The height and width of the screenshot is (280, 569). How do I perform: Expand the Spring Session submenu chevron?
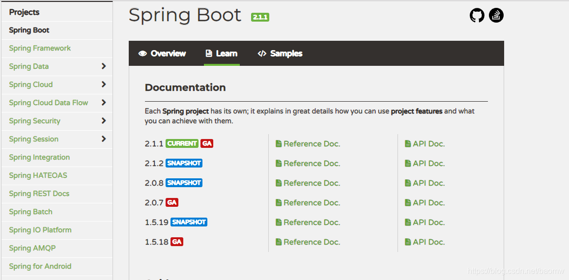pyautogui.click(x=104, y=139)
